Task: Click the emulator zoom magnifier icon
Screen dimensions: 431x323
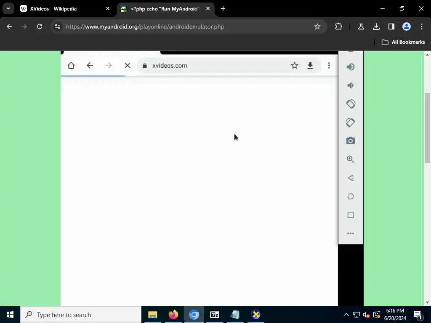Action: coord(351,159)
